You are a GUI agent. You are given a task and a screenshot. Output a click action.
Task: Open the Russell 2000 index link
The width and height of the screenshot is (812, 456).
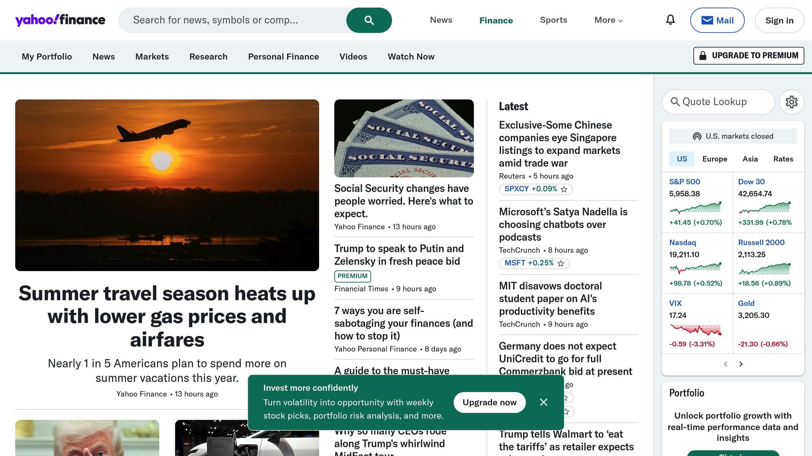coord(761,243)
